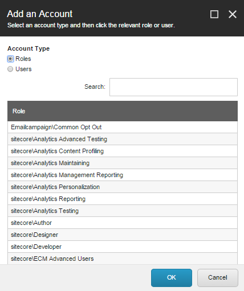Choose sitecore\Designer role
This screenshot has width=244, height=291.
click(123, 235)
